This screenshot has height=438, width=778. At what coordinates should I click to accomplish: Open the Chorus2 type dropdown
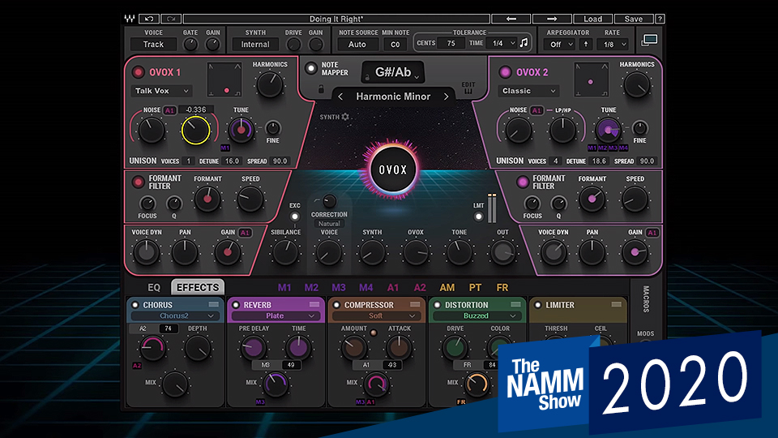pyautogui.click(x=173, y=316)
